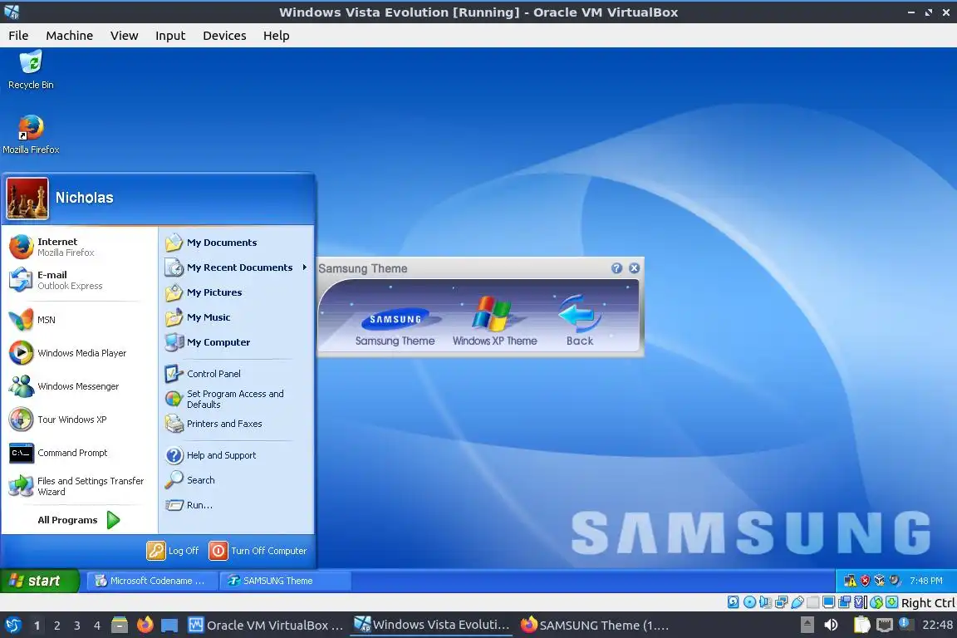The height and width of the screenshot is (638, 957).
Task: Open My Computer
Action: [x=237, y=342]
